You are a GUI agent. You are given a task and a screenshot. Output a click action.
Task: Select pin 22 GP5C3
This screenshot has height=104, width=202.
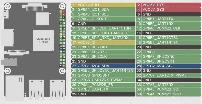168,52
